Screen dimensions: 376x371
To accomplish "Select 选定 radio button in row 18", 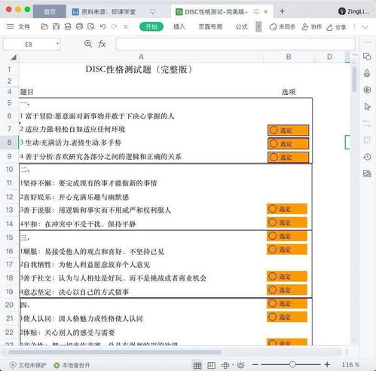I will pos(272,276).
